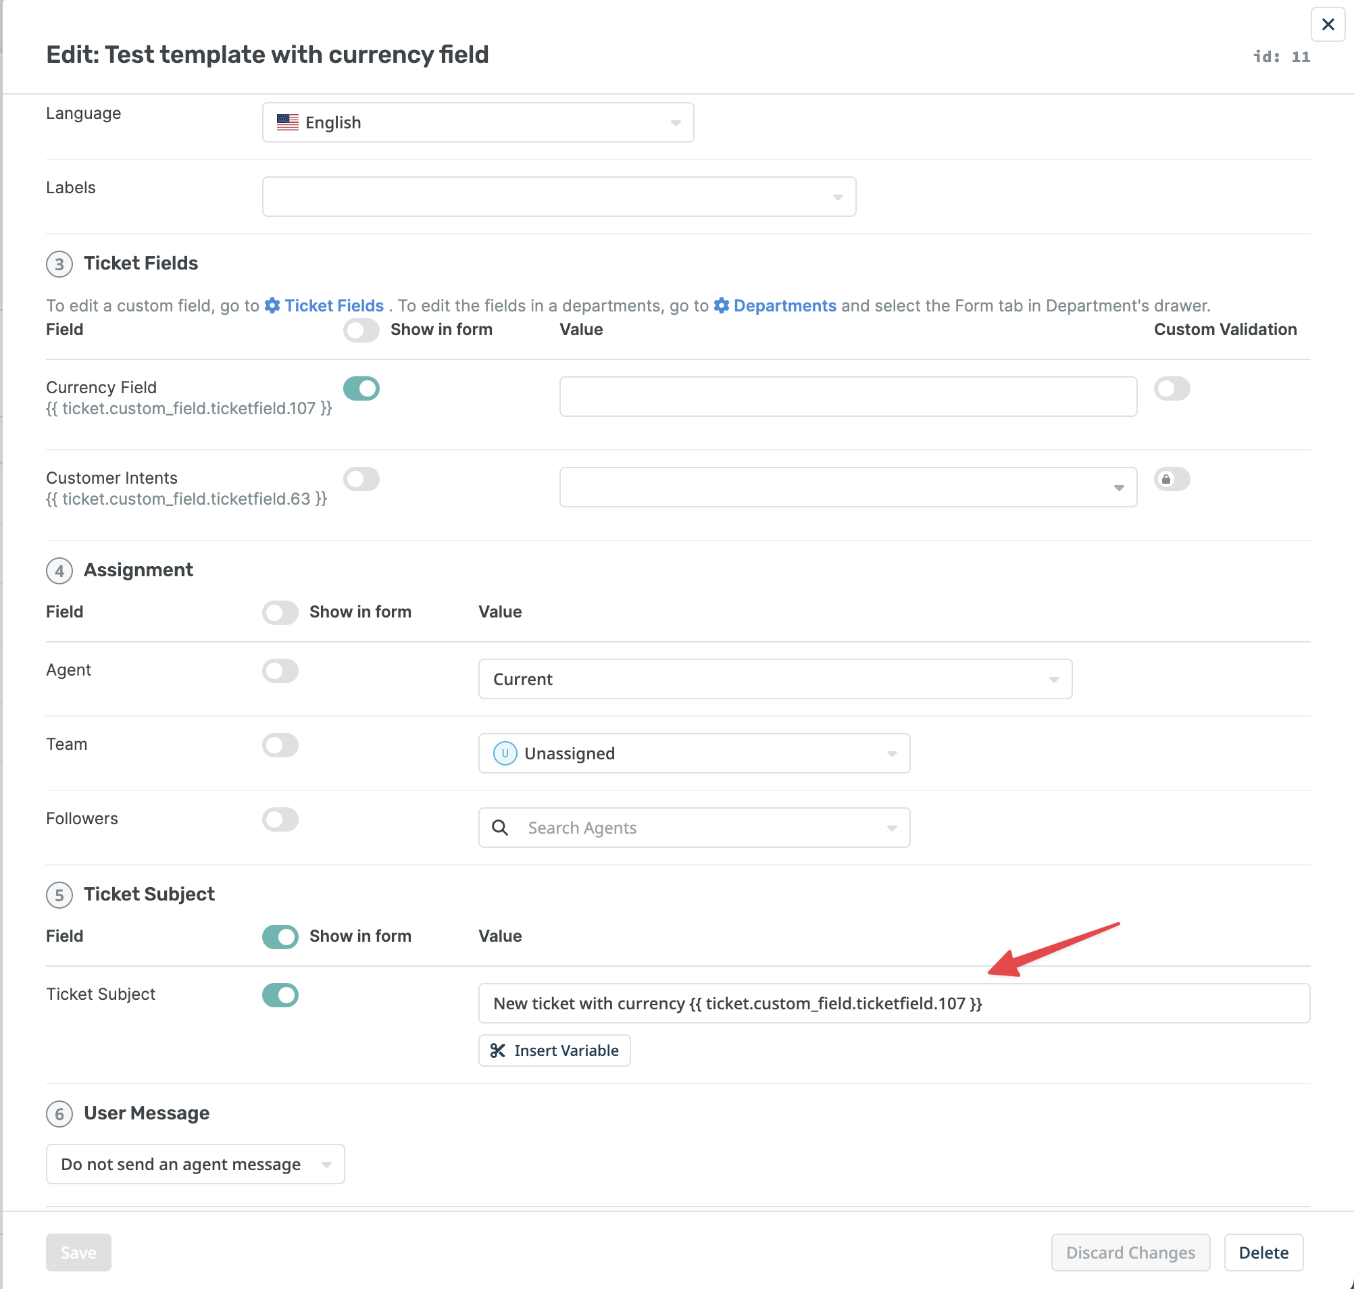
Task: Open the Labels dropdown
Action: pyautogui.click(x=558, y=197)
